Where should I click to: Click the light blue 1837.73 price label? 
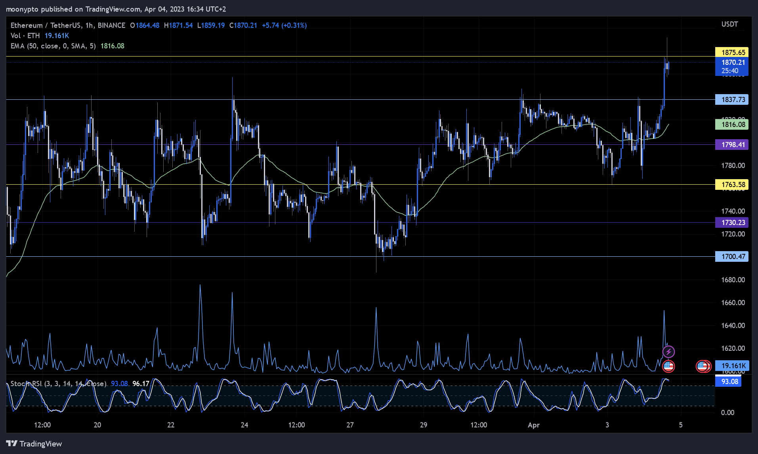pyautogui.click(x=732, y=100)
